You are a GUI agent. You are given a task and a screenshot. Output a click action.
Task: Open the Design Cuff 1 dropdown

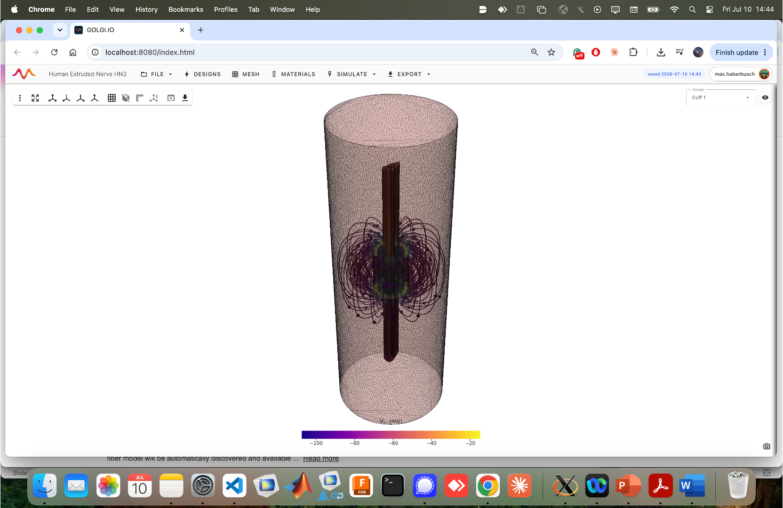pyautogui.click(x=721, y=97)
